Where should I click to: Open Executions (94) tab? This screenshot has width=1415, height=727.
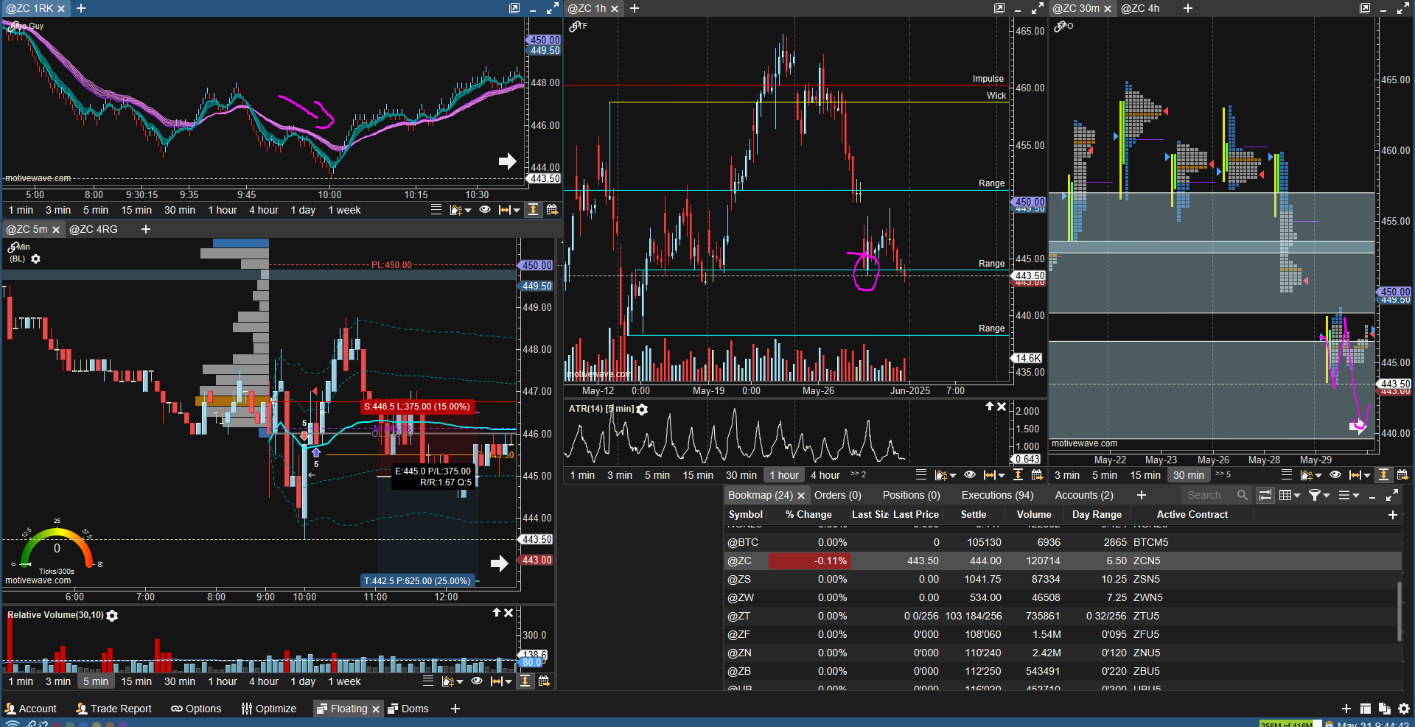click(x=997, y=495)
